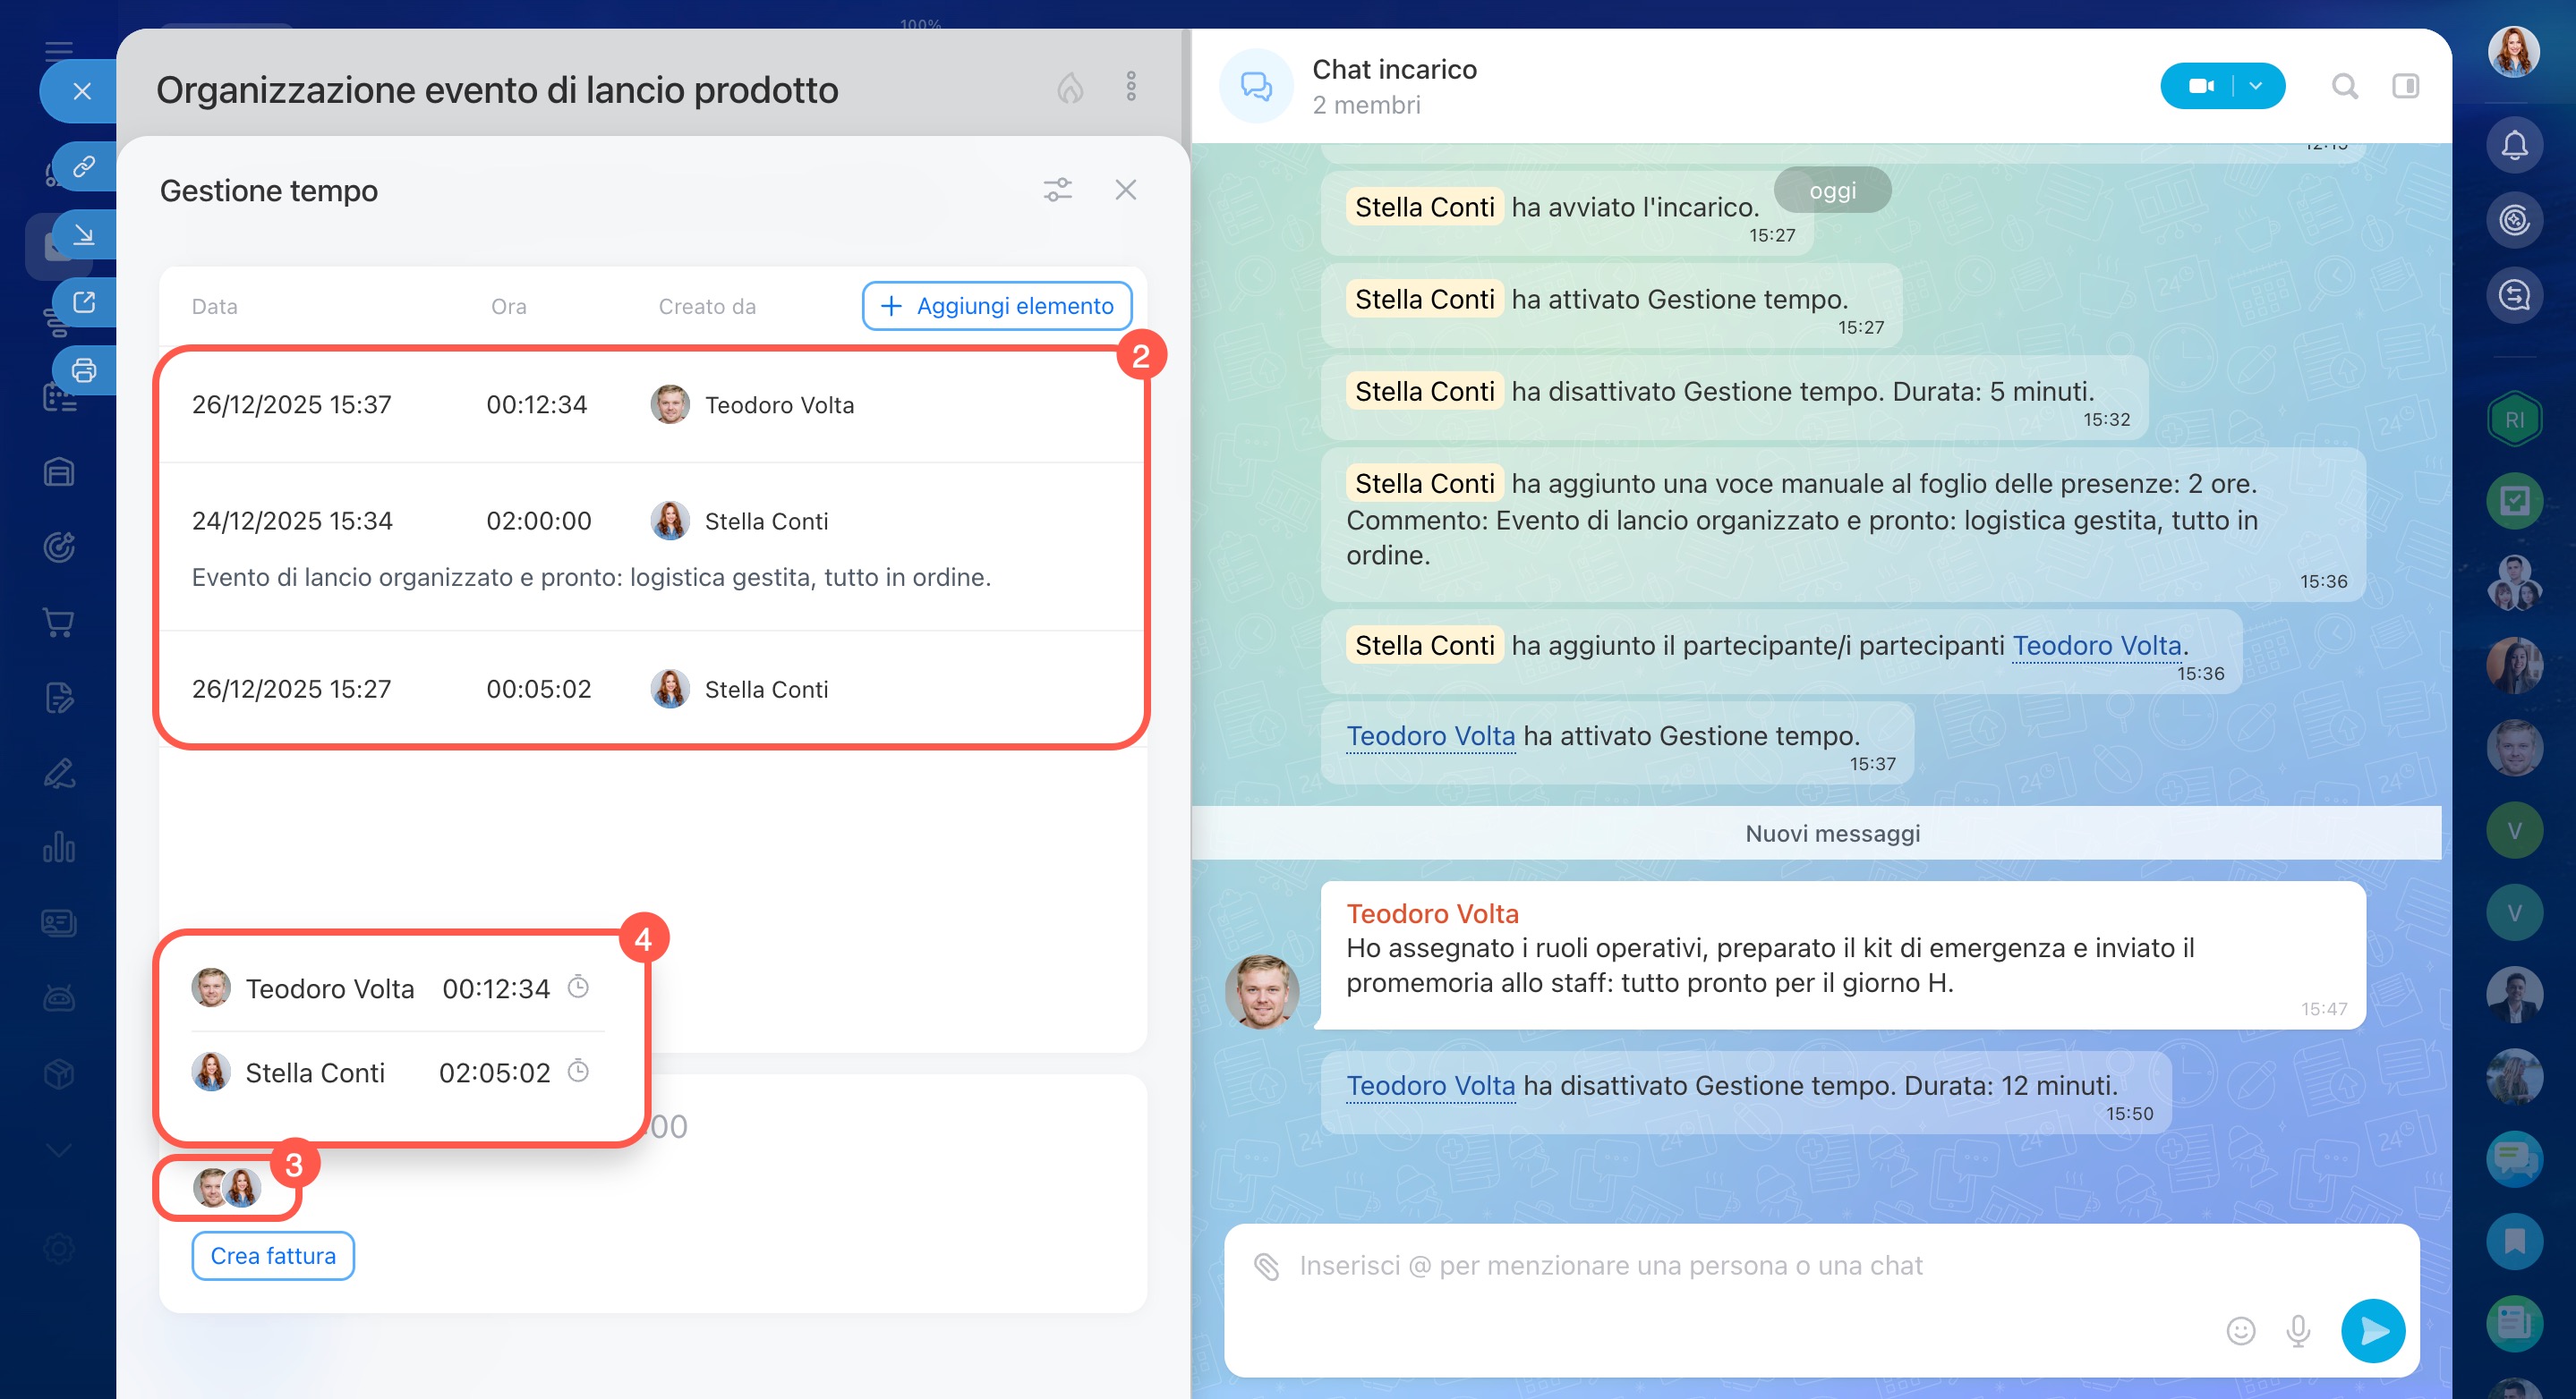The height and width of the screenshot is (1399, 2576).
Task: Open the emoji picker
Action: [x=2240, y=1331]
